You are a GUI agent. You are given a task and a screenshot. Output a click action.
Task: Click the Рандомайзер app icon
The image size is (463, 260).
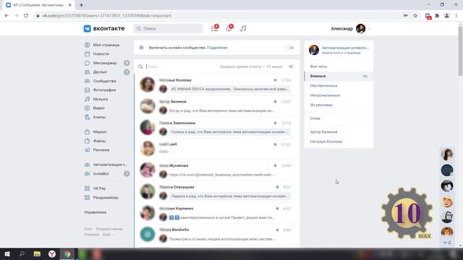point(87,197)
